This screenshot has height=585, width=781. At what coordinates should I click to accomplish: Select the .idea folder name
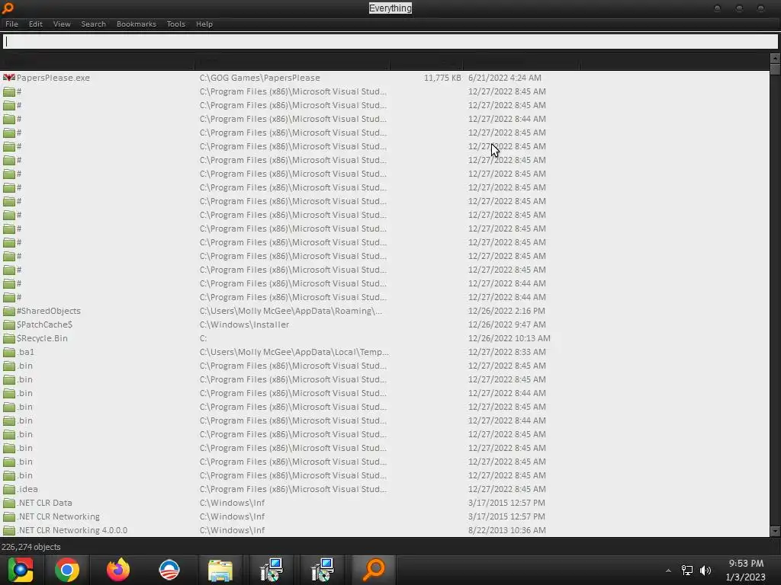coord(27,489)
